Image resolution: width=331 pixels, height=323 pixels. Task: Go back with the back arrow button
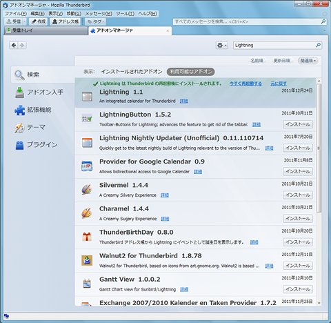tap(14, 45)
